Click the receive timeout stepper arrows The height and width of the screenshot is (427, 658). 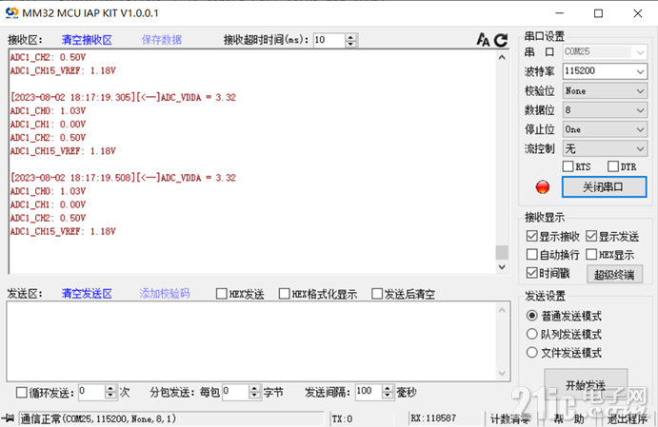tap(350, 40)
